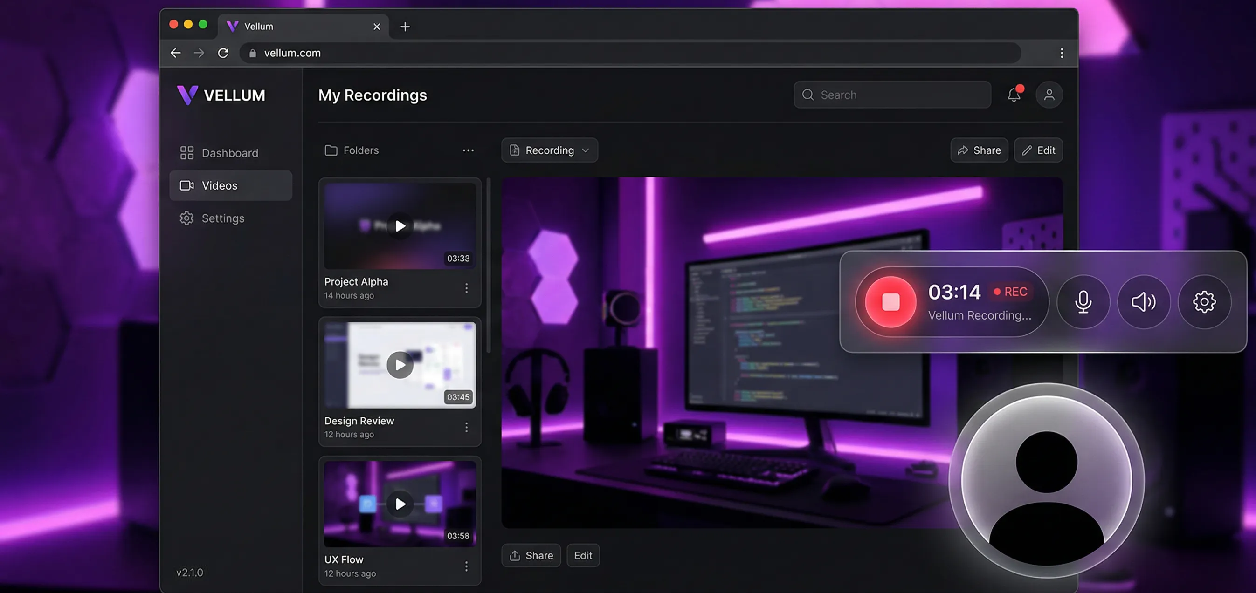This screenshot has height=593, width=1256.
Task: Open the browser three-dot menu
Action: pos(1062,53)
